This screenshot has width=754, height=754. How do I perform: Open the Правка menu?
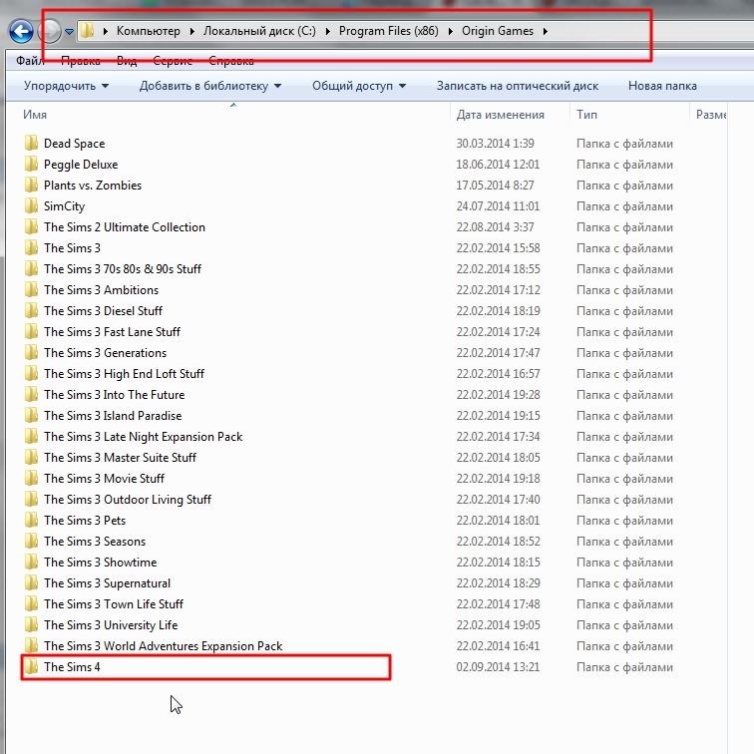81,61
